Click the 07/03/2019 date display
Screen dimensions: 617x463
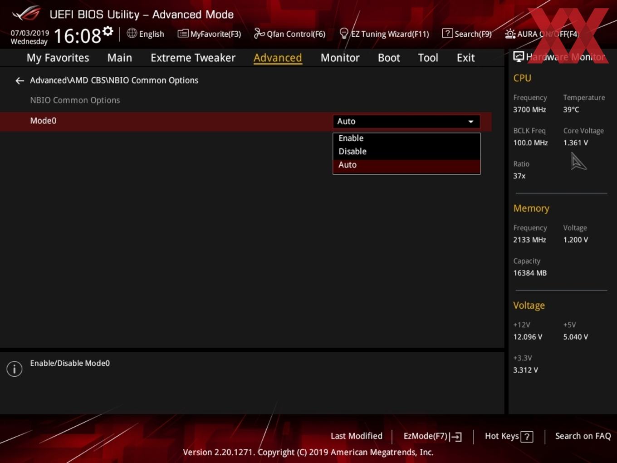[30, 33]
